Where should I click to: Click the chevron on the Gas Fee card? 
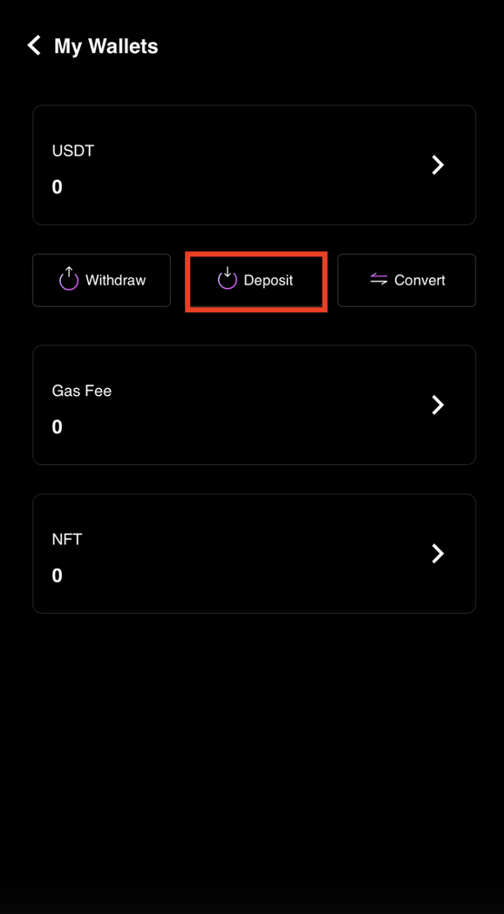[438, 405]
